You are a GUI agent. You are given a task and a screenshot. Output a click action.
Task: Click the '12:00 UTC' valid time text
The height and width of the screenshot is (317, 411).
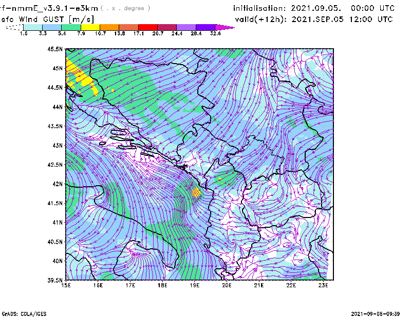tap(371, 19)
